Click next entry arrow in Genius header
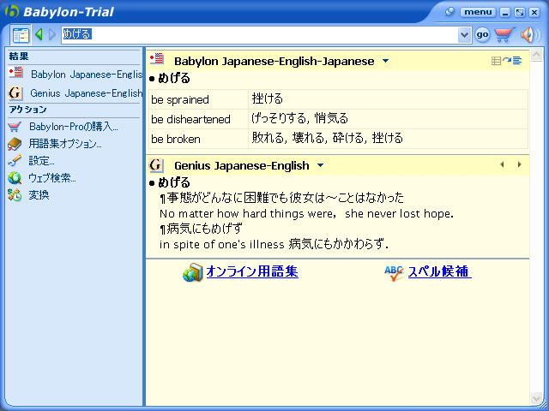 click(x=520, y=164)
